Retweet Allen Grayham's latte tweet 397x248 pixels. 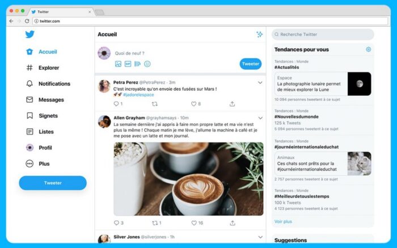point(155,223)
